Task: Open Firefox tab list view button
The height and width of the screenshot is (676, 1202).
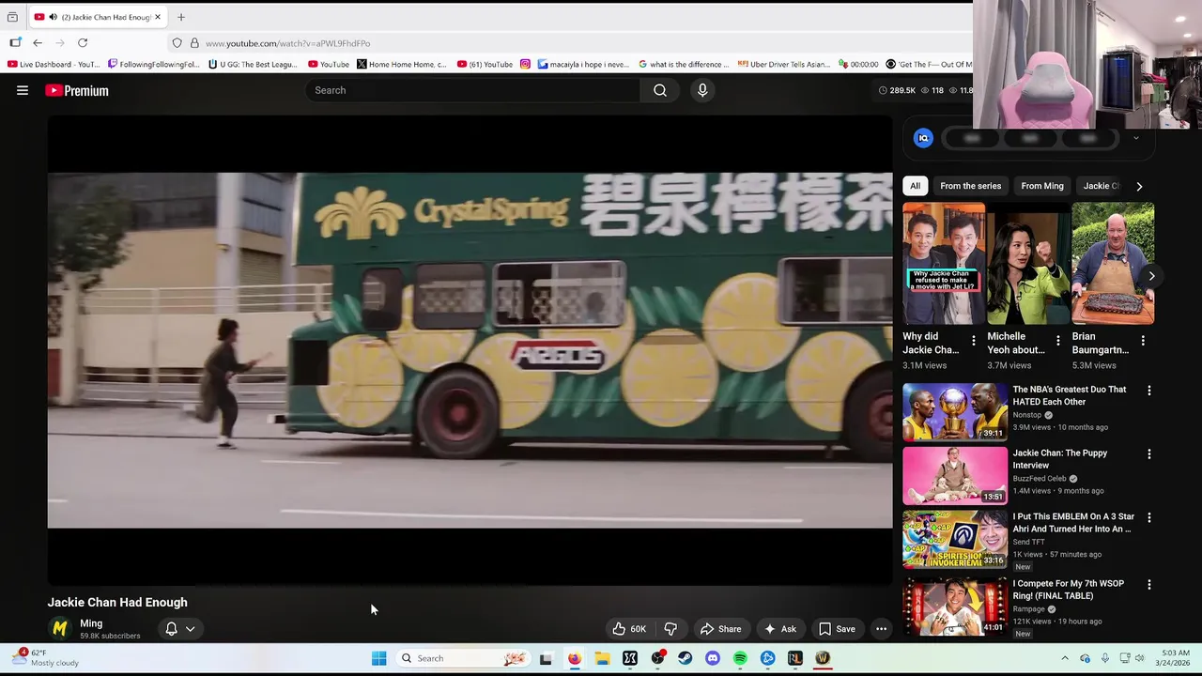Action: pos(12,17)
